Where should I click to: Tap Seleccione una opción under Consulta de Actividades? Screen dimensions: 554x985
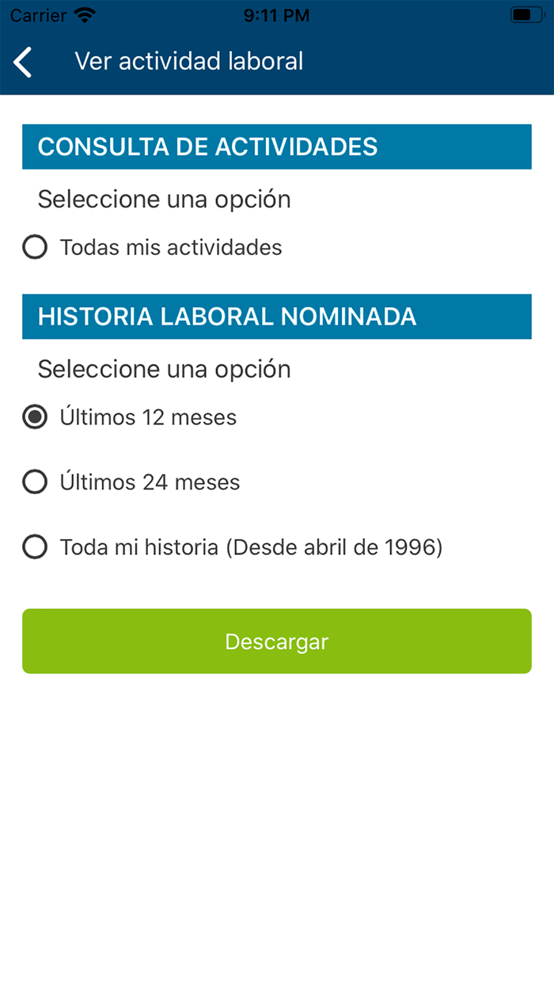[164, 199]
